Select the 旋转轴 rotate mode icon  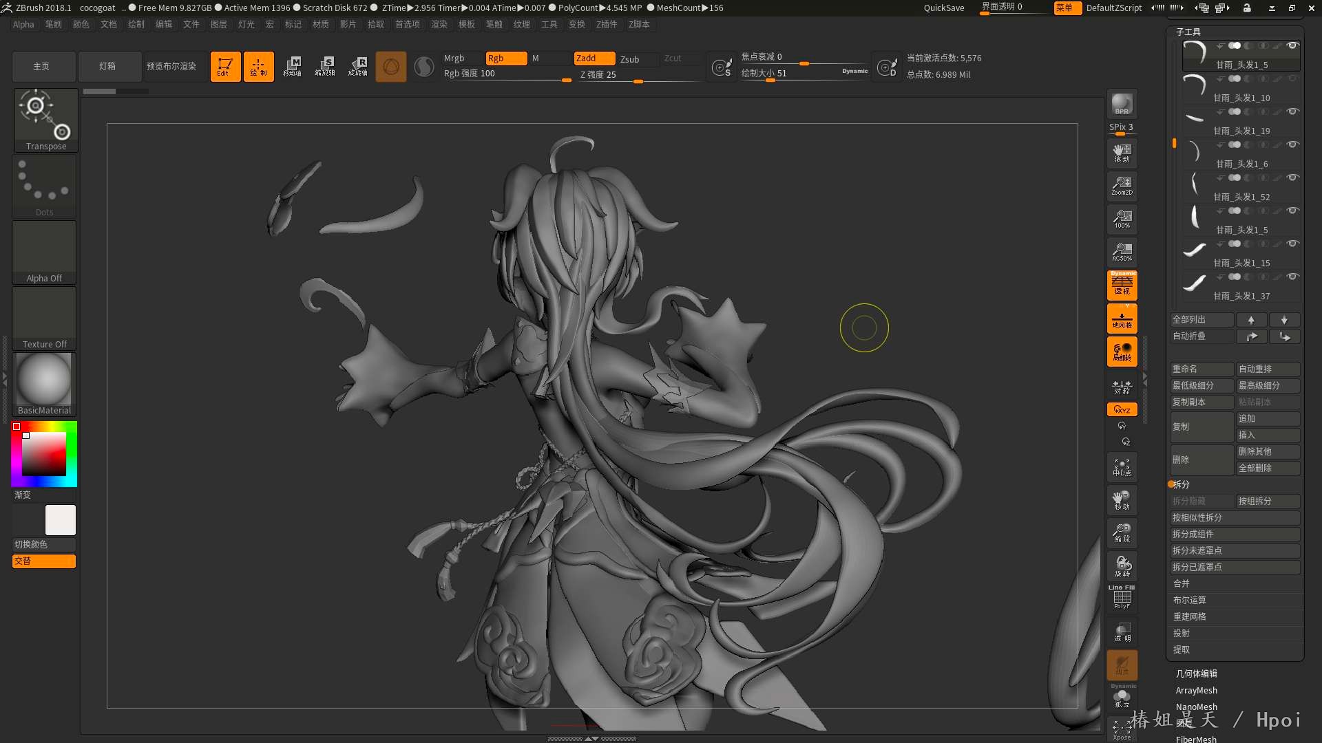357,66
